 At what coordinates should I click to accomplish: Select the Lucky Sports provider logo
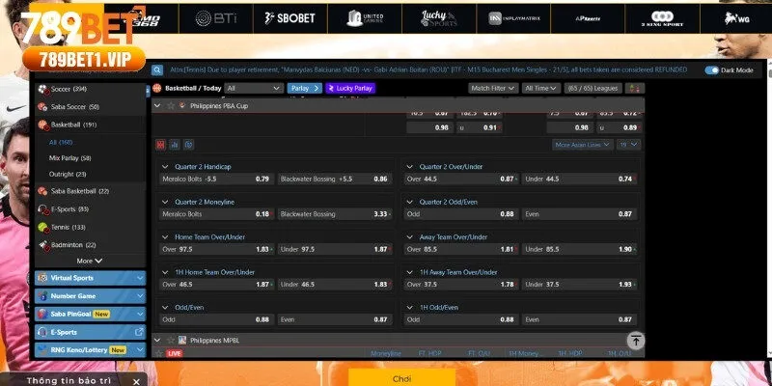pyautogui.click(x=439, y=18)
